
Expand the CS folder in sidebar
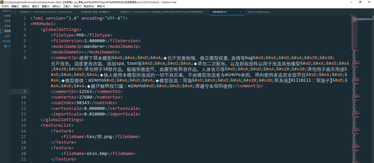[x=7, y=46]
